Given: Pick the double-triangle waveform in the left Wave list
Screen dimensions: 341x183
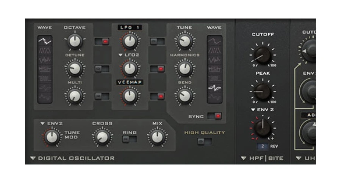Looking at the screenshot, I should click(45, 51).
